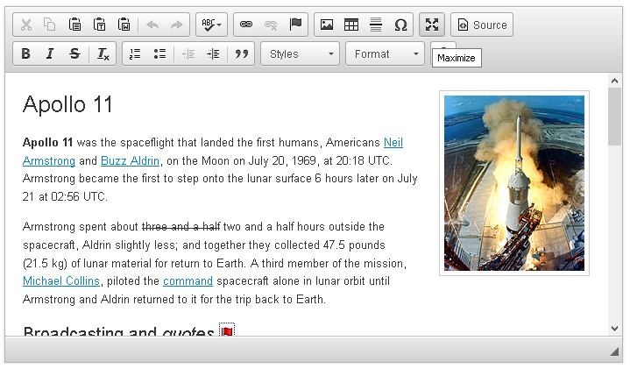Insert a link with chain icon
The image size is (630, 369).
pyautogui.click(x=246, y=25)
